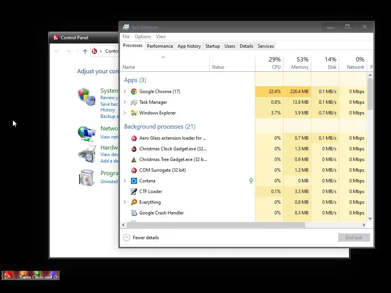The height and width of the screenshot is (293, 391).
Task: Expand the Windows Explorer process row
Action: pyautogui.click(x=125, y=113)
